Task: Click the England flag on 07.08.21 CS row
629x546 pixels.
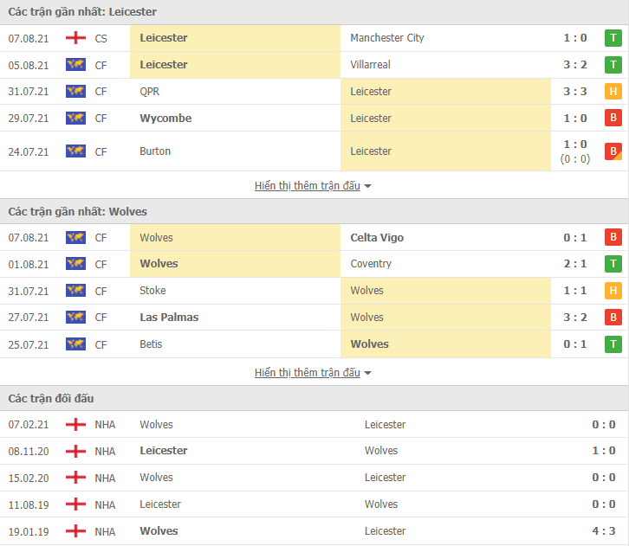Action: click(75, 38)
